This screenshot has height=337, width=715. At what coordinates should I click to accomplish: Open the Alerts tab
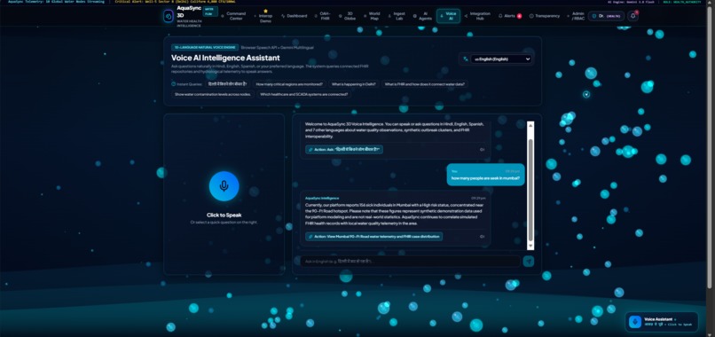pos(510,16)
